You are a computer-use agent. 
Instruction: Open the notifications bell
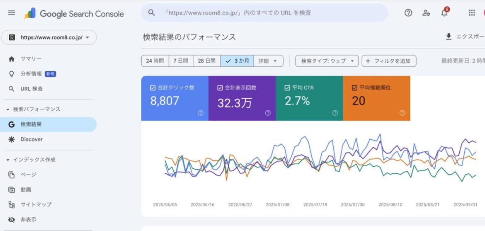click(x=444, y=13)
